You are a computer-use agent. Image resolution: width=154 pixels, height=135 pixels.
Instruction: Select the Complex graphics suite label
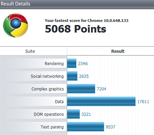click(x=48, y=89)
